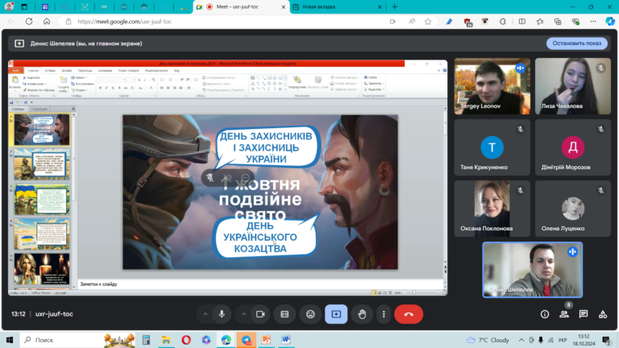Open the Edge split screen icon

[x=522, y=21]
